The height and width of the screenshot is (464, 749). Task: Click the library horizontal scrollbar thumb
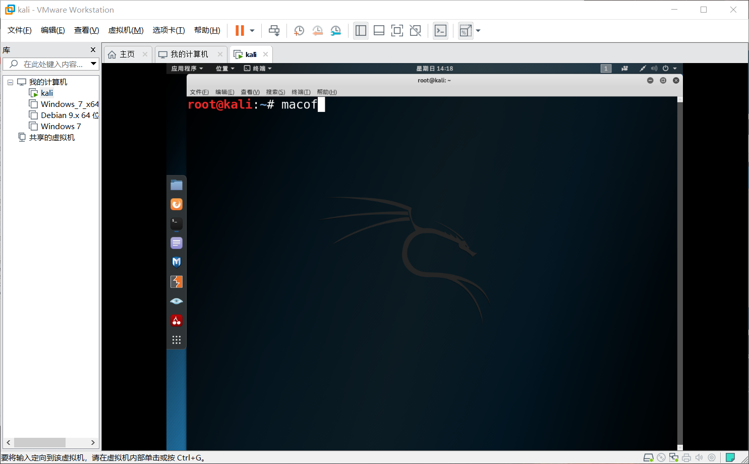click(x=40, y=442)
